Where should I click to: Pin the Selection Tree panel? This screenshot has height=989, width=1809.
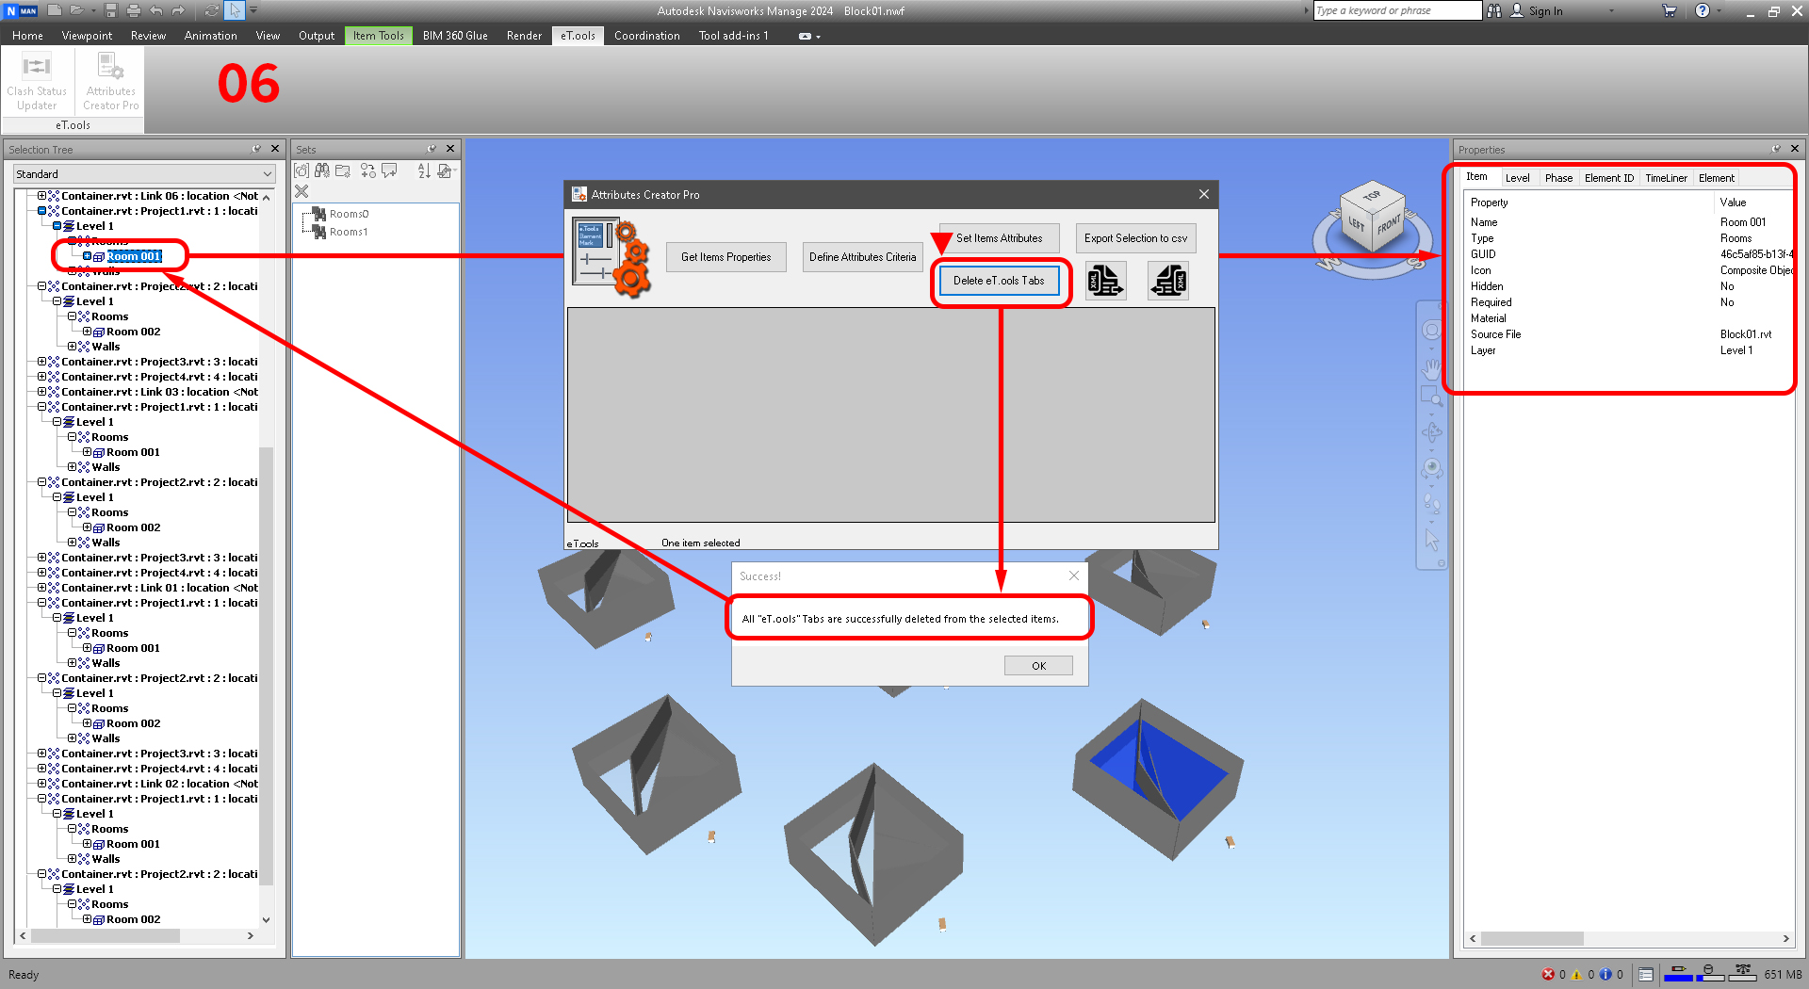point(256,149)
